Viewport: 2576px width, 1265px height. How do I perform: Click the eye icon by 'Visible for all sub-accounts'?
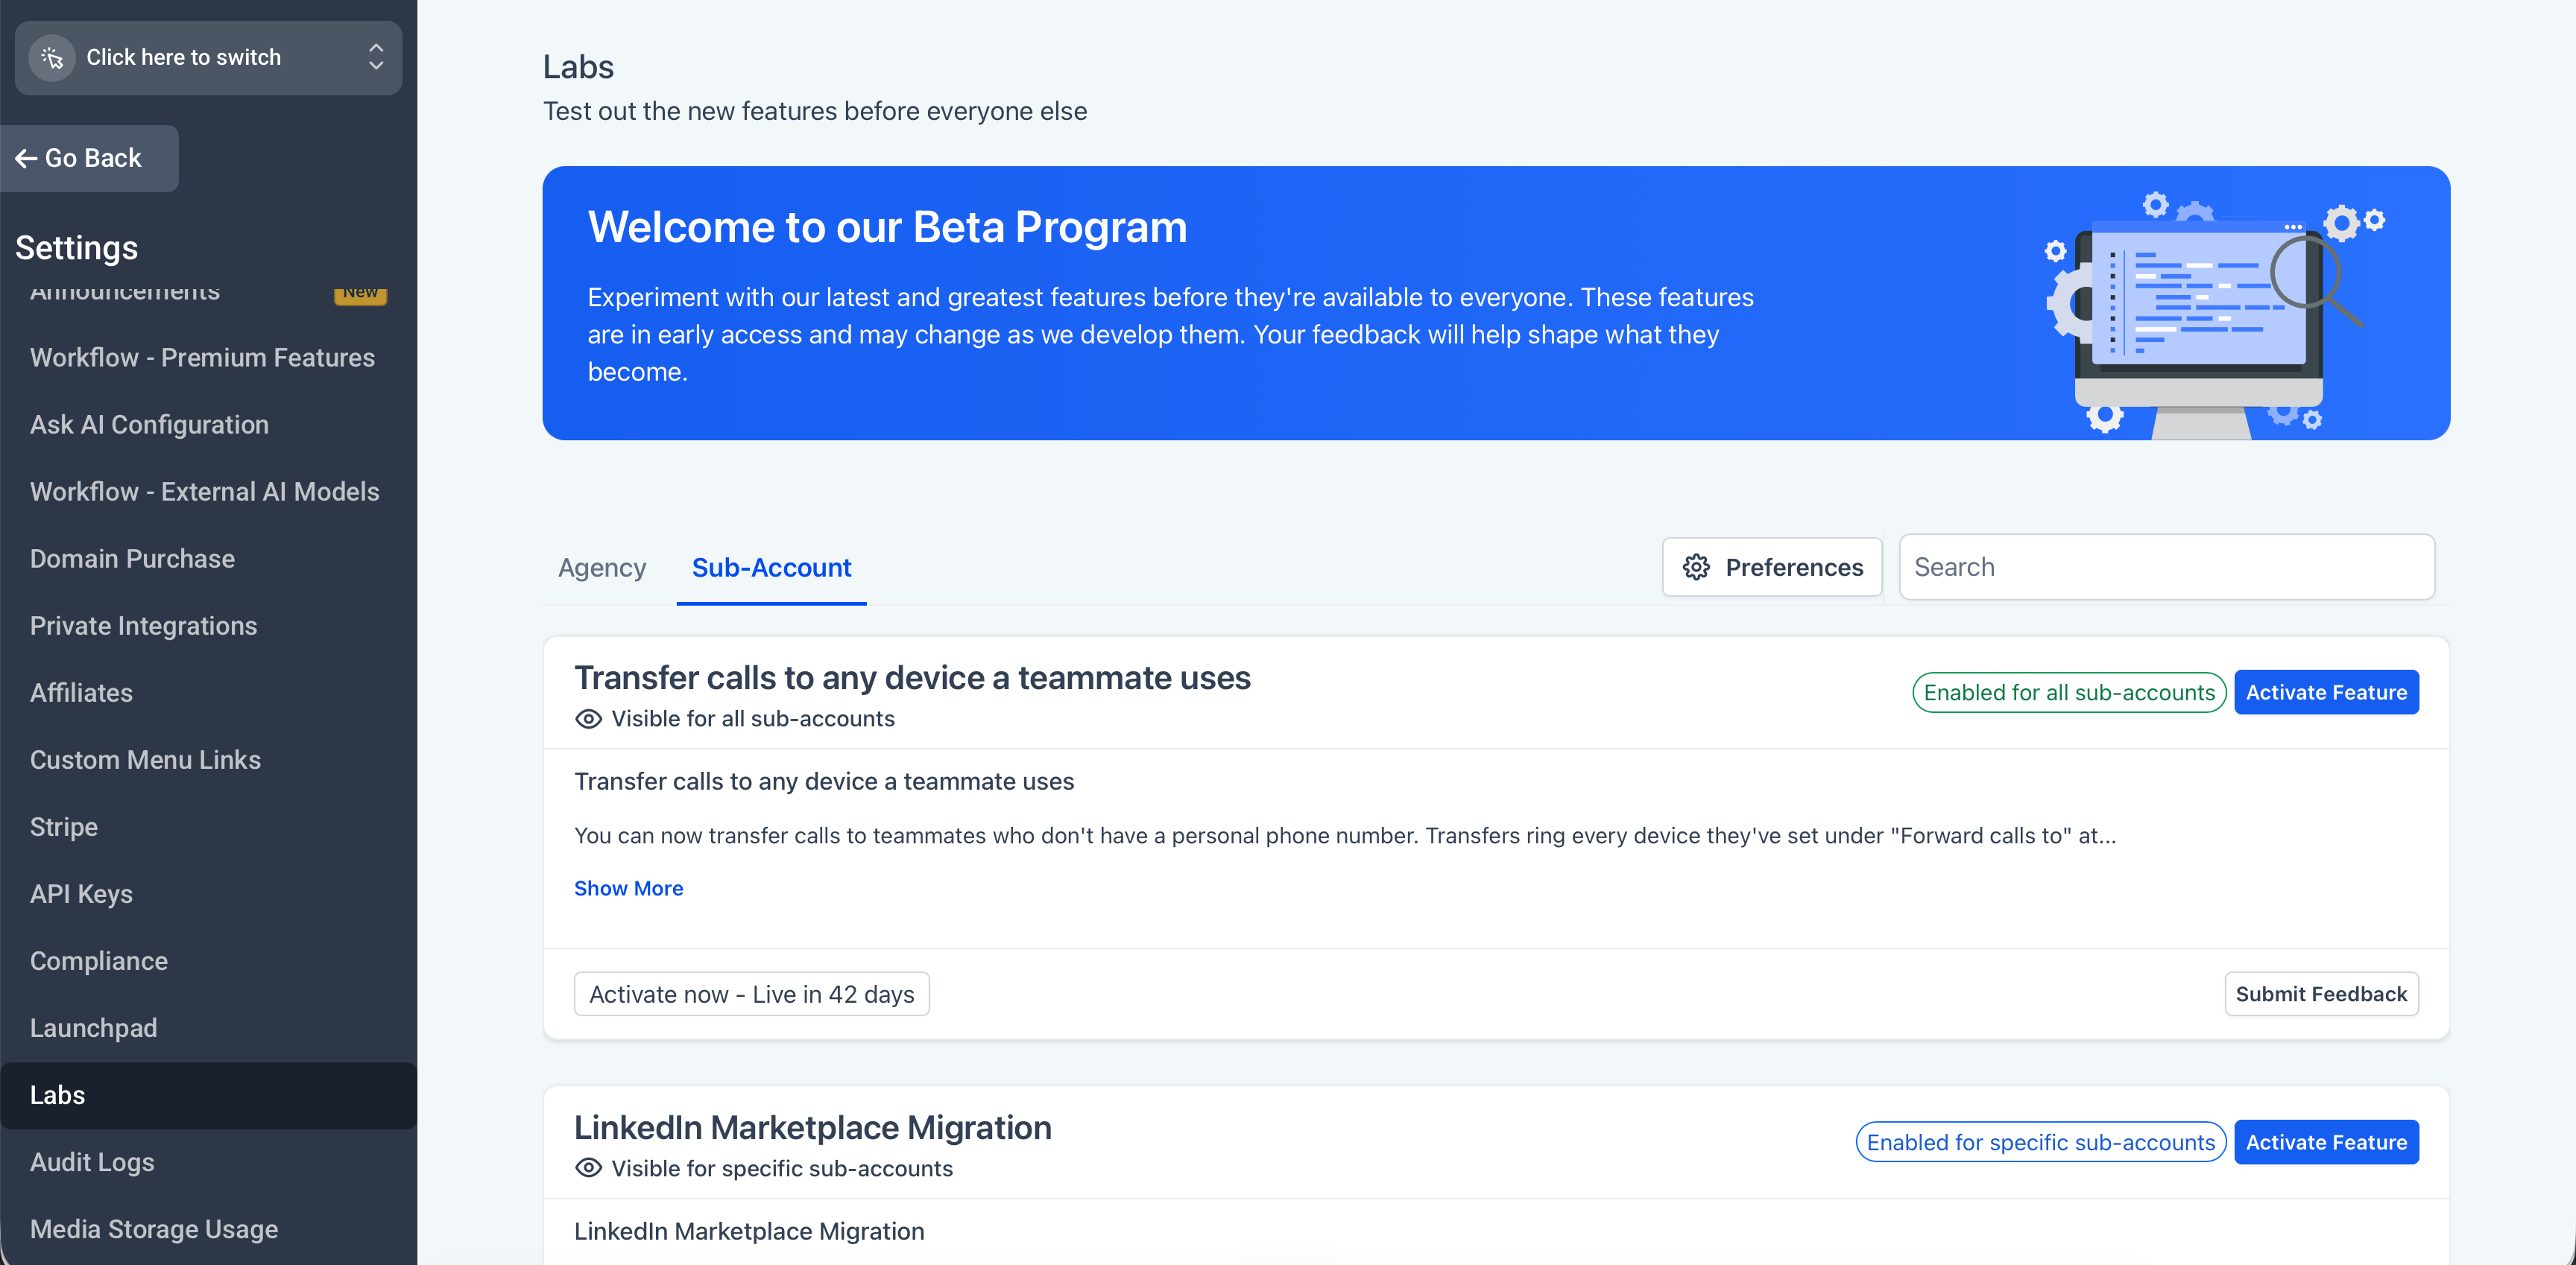tap(588, 718)
